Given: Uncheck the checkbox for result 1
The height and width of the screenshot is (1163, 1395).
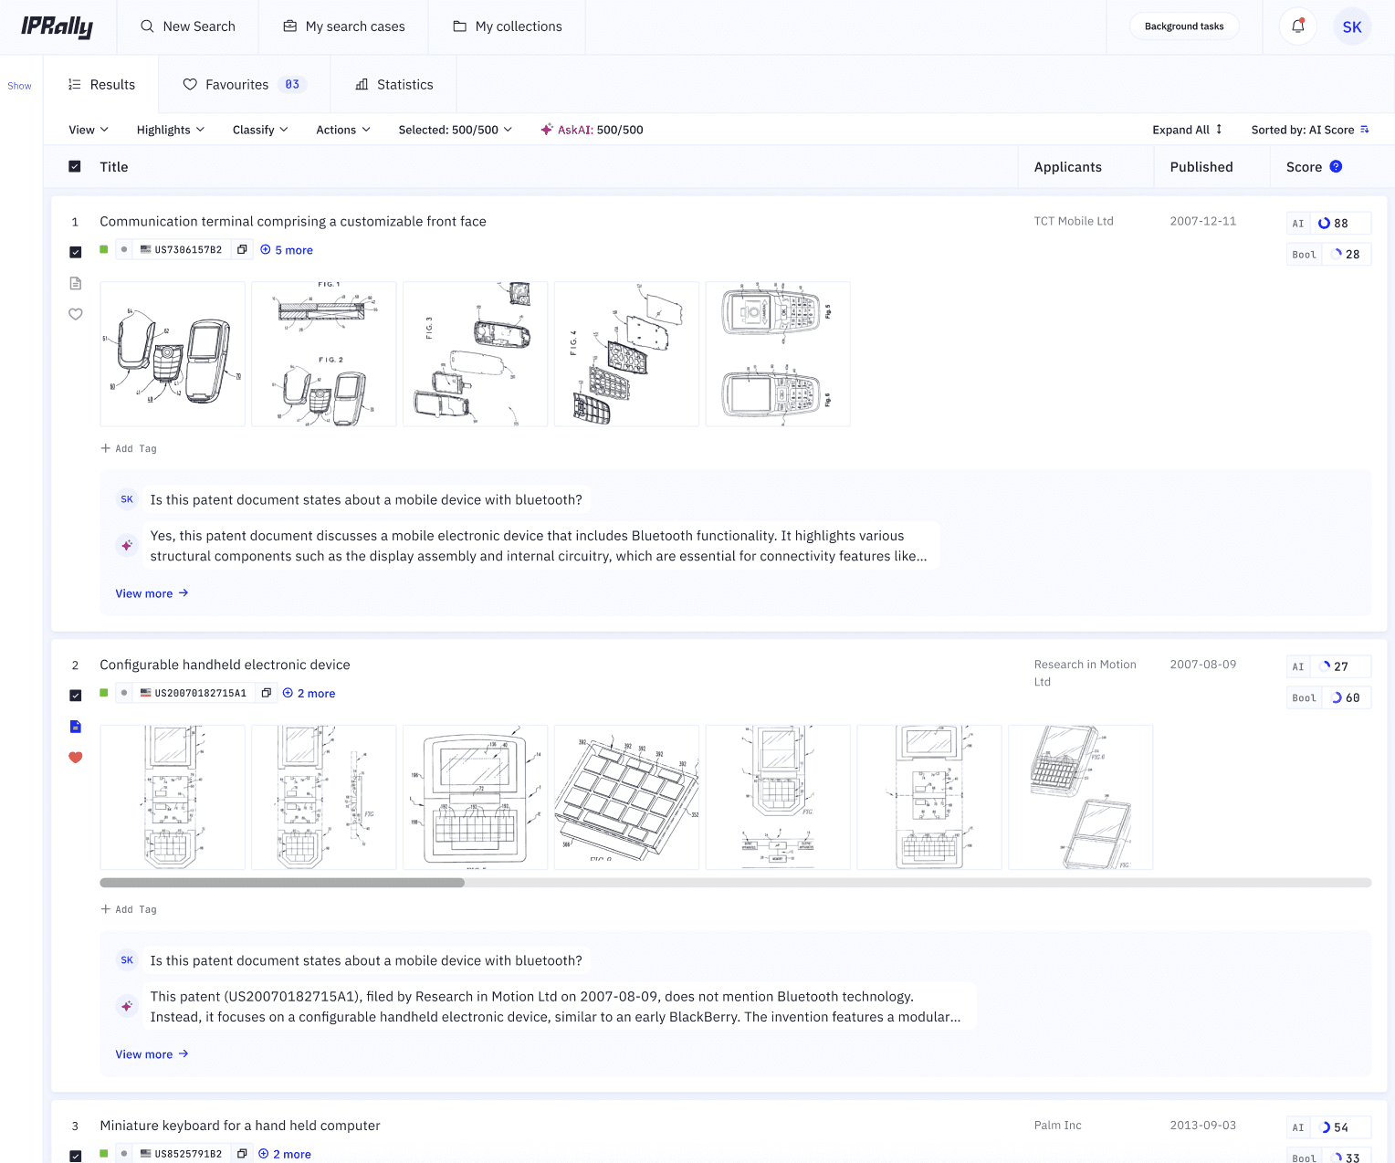Looking at the screenshot, I should (76, 252).
